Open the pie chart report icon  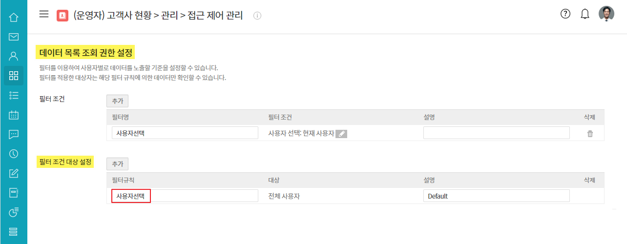14,212
